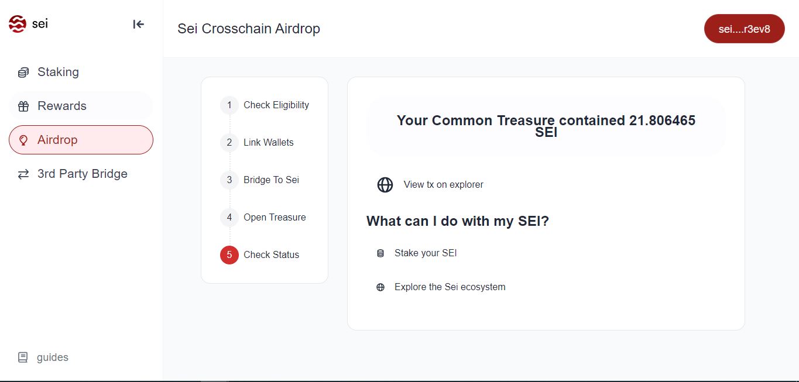Open the 3rd Party Bridge page
The image size is (799, 382).
tap(81, 174)
